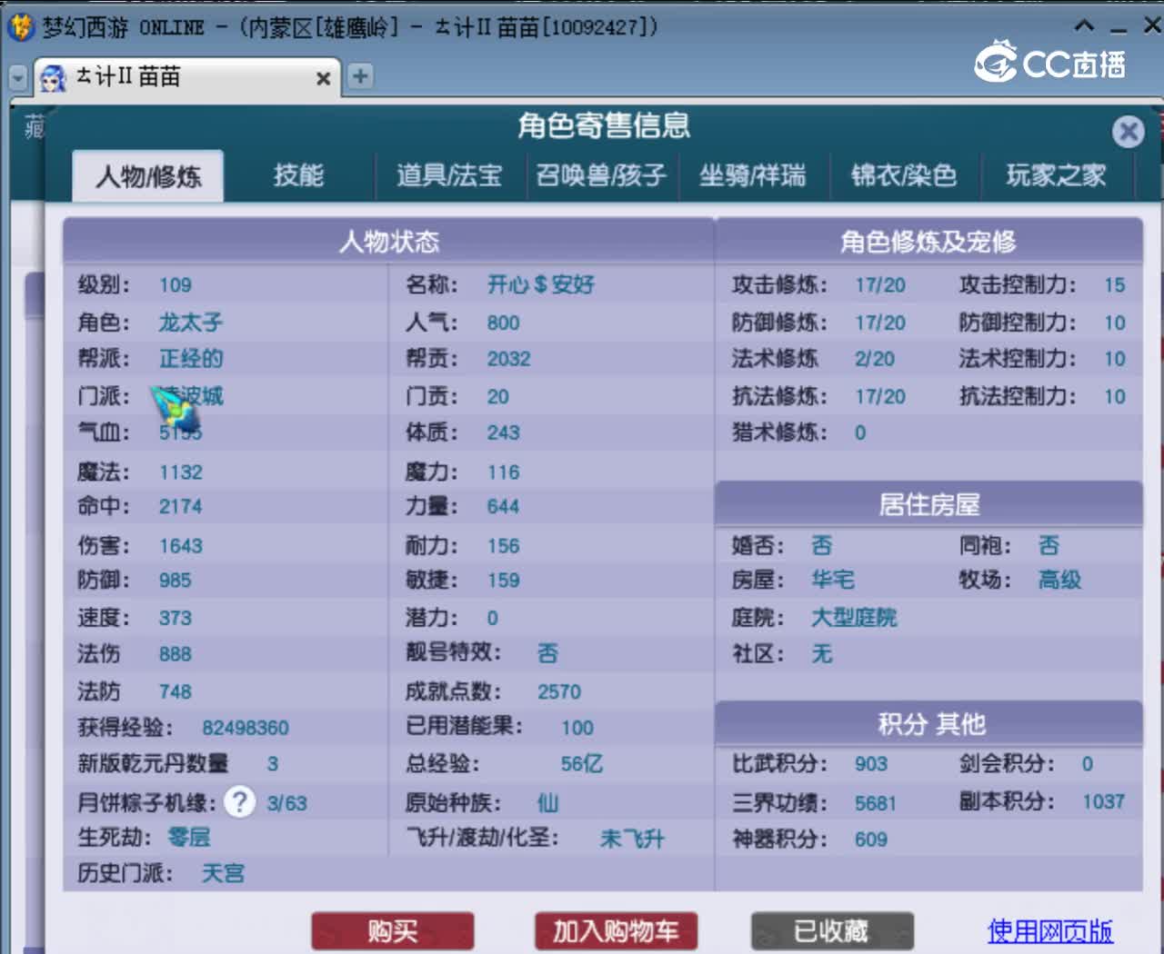
Task: Click the 人气 value 800
Action: (503, 323)
